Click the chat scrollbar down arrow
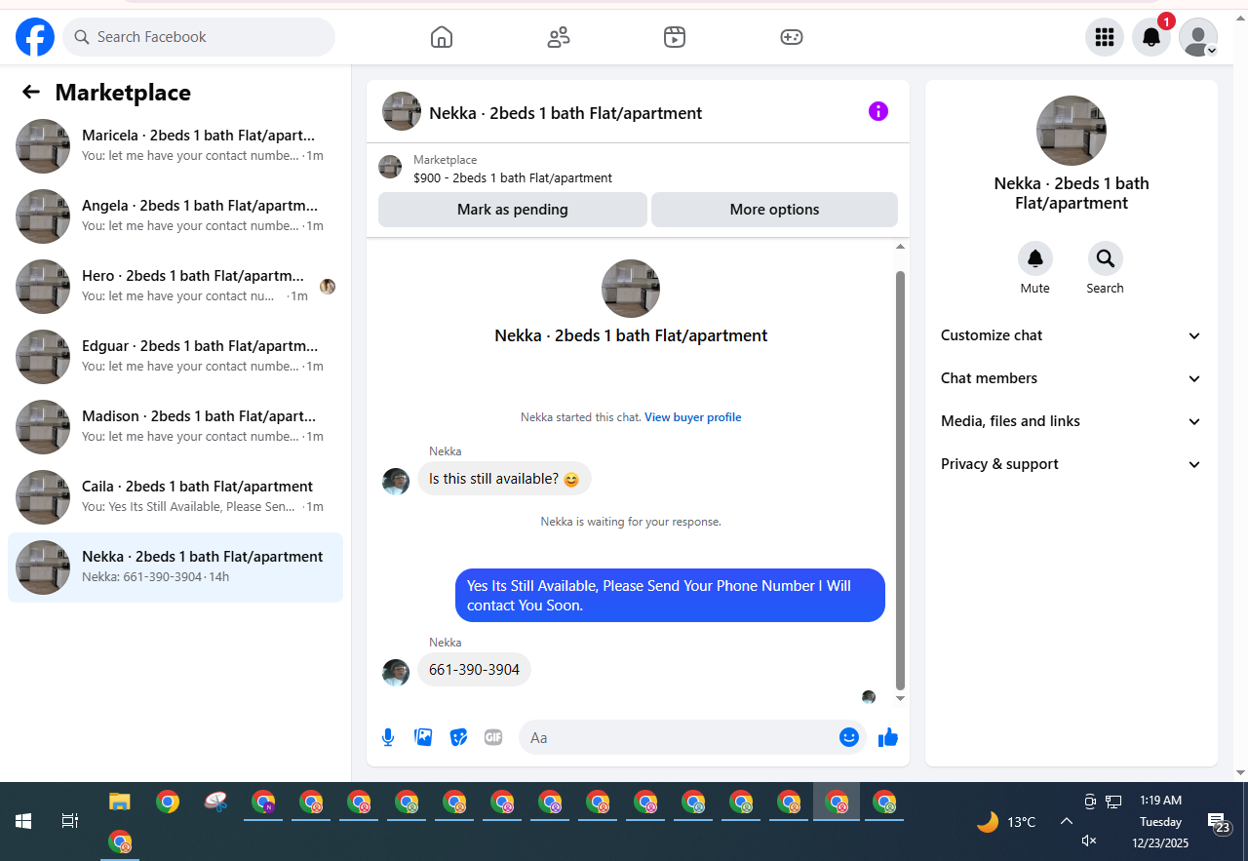 coord(900,698)
